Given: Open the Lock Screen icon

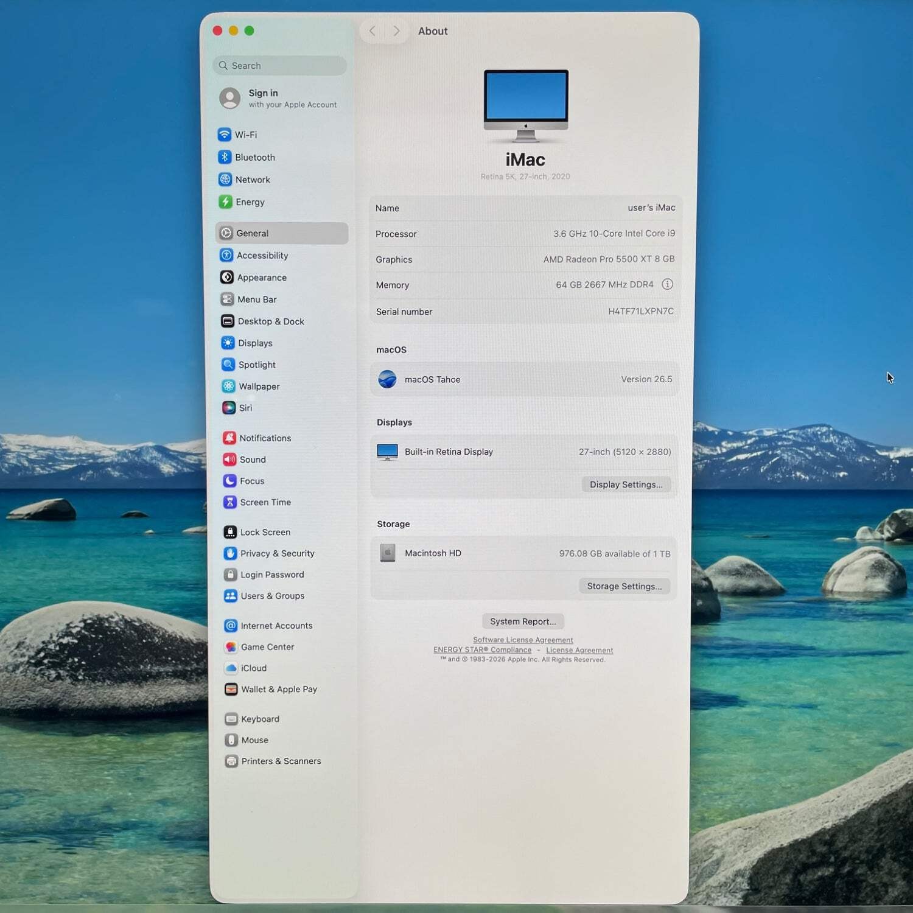Looking at the screenshot, I should coord(230,532).
